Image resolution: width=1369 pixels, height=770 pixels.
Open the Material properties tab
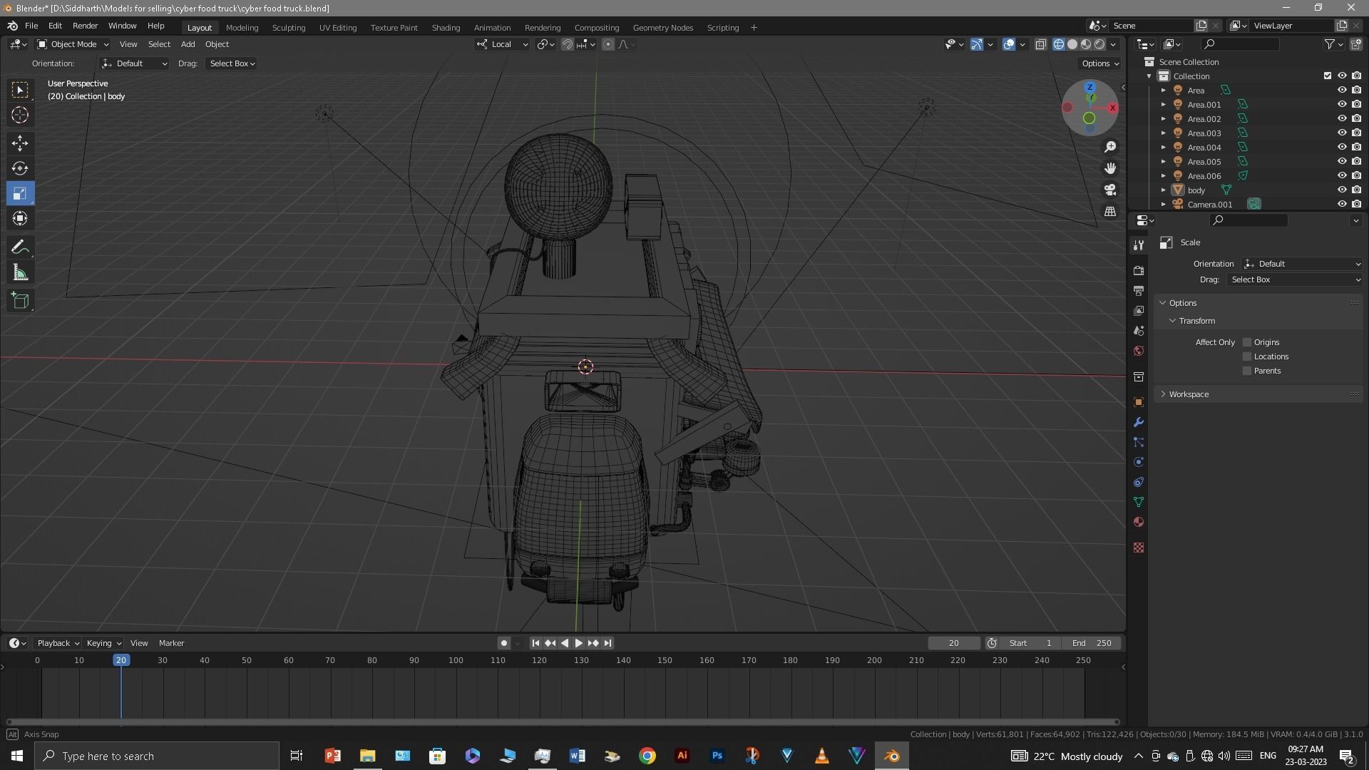[1139, 522]
